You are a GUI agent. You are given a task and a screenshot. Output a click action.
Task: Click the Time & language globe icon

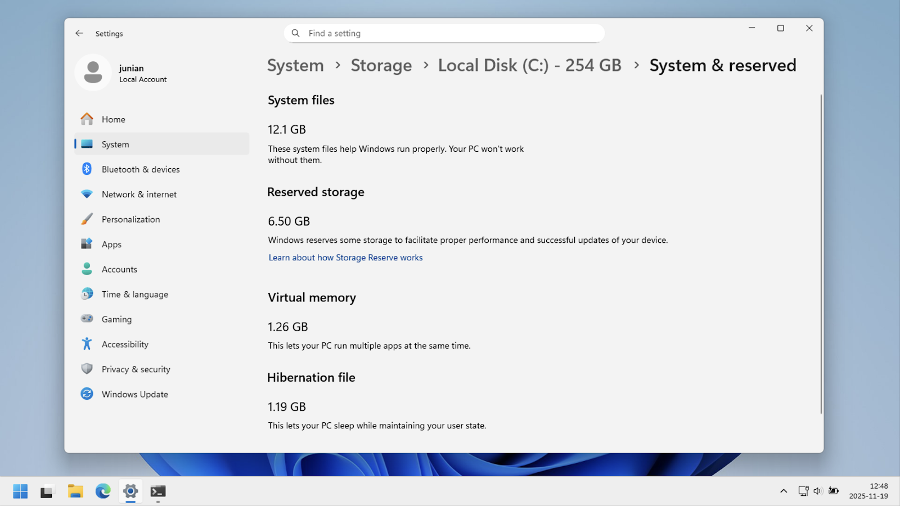click(x=87, y=293)
